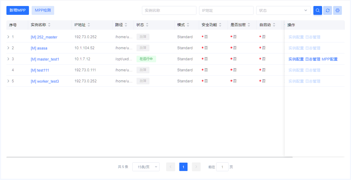This screenshot has height=180, width=351.
Task: Open the 状态 filter dropdown
Action: [283, 11]
